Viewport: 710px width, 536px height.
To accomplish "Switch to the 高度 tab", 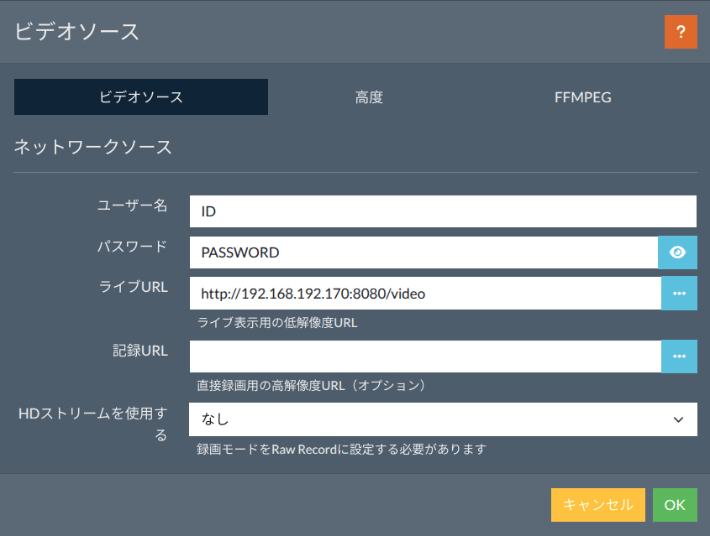I will pos(369,96).
